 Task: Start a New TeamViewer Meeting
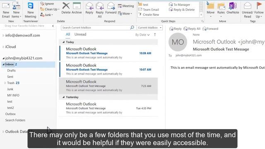pyautogui.click(x=30, y=10)
